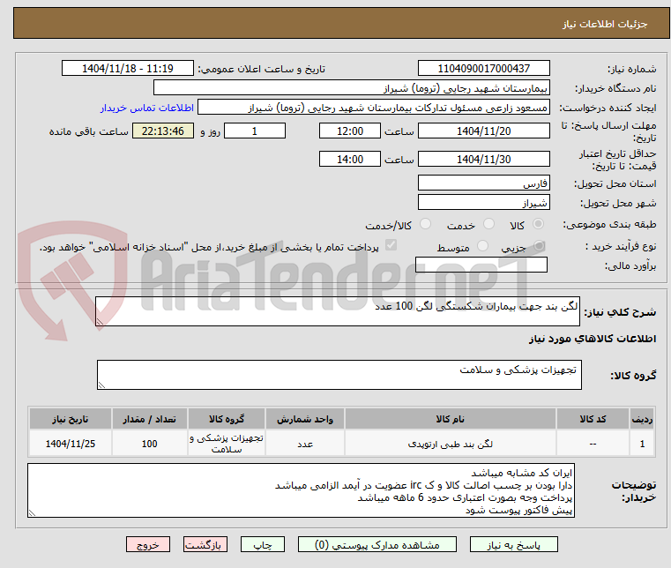Click the نام کالا column header
671x568 pixels.
pyautogui.click(x=451, y=419)
